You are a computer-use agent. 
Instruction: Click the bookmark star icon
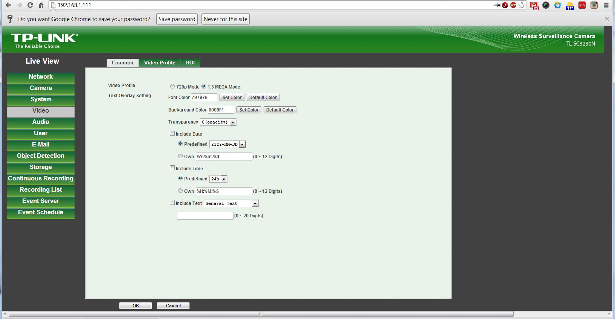click(x=522, y=5)
